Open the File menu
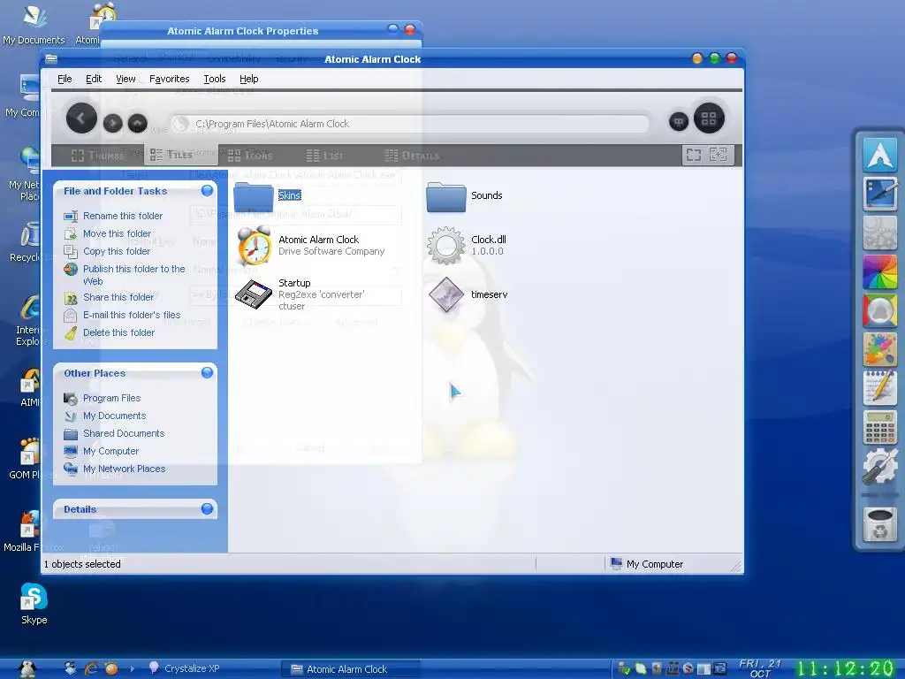The image size is (905, 679). pyautogui.click(x=65, y=79)
